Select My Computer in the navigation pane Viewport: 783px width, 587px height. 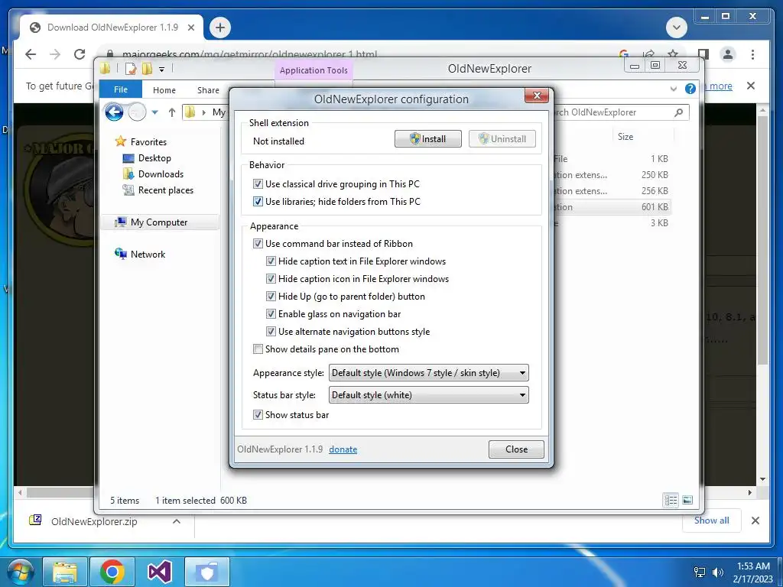click(x=159, y=222)
